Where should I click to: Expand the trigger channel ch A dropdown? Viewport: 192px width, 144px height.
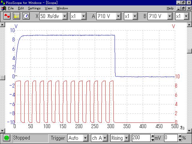coord(105,138)
